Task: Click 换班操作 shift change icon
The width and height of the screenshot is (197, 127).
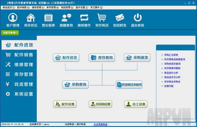Action: pos(84,20)
